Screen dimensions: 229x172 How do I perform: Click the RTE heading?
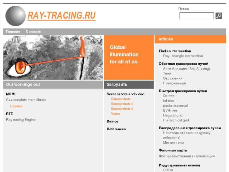point(9,114)
